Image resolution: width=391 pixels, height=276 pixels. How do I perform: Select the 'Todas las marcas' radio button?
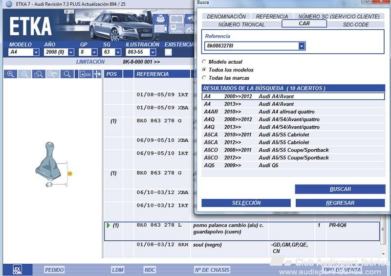click(204, 78)
